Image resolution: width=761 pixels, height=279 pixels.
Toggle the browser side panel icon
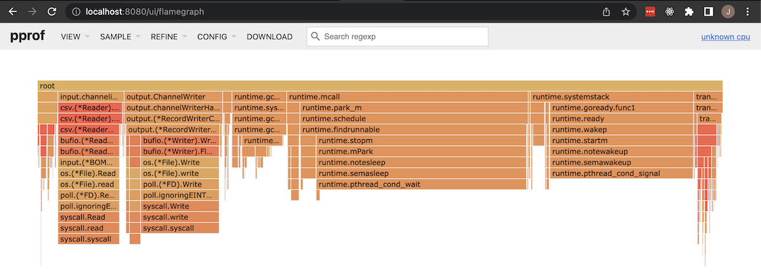[x=708, y=11]
